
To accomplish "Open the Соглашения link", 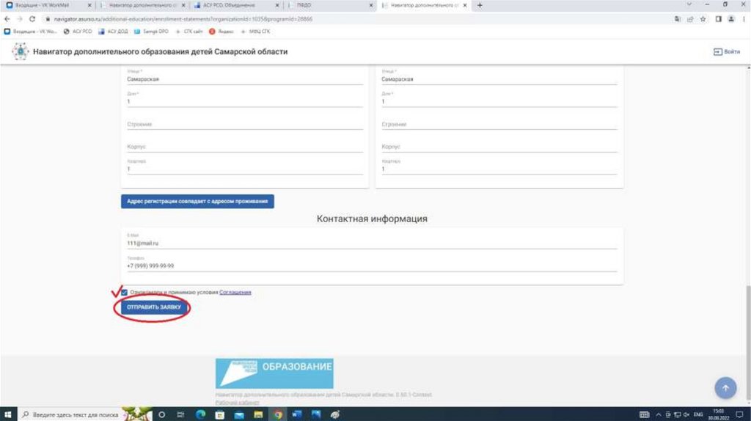I will [x=235, y=292].
